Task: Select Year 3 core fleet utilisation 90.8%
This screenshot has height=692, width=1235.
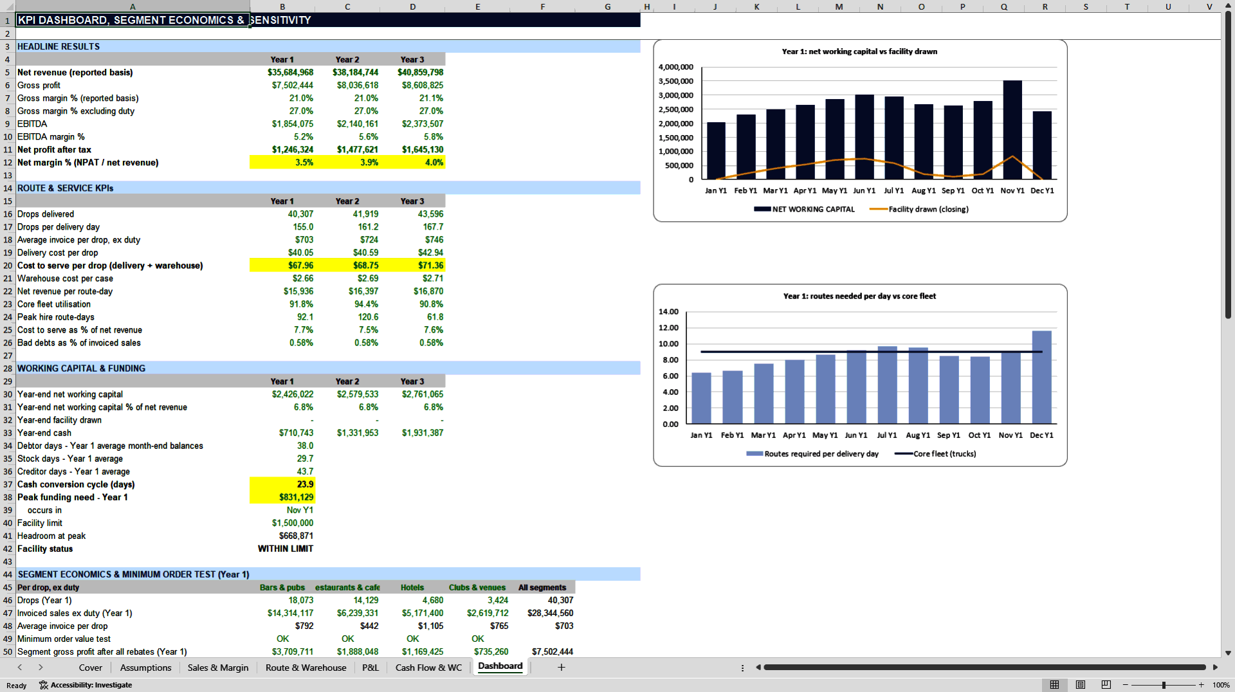Action: (413, 304)
